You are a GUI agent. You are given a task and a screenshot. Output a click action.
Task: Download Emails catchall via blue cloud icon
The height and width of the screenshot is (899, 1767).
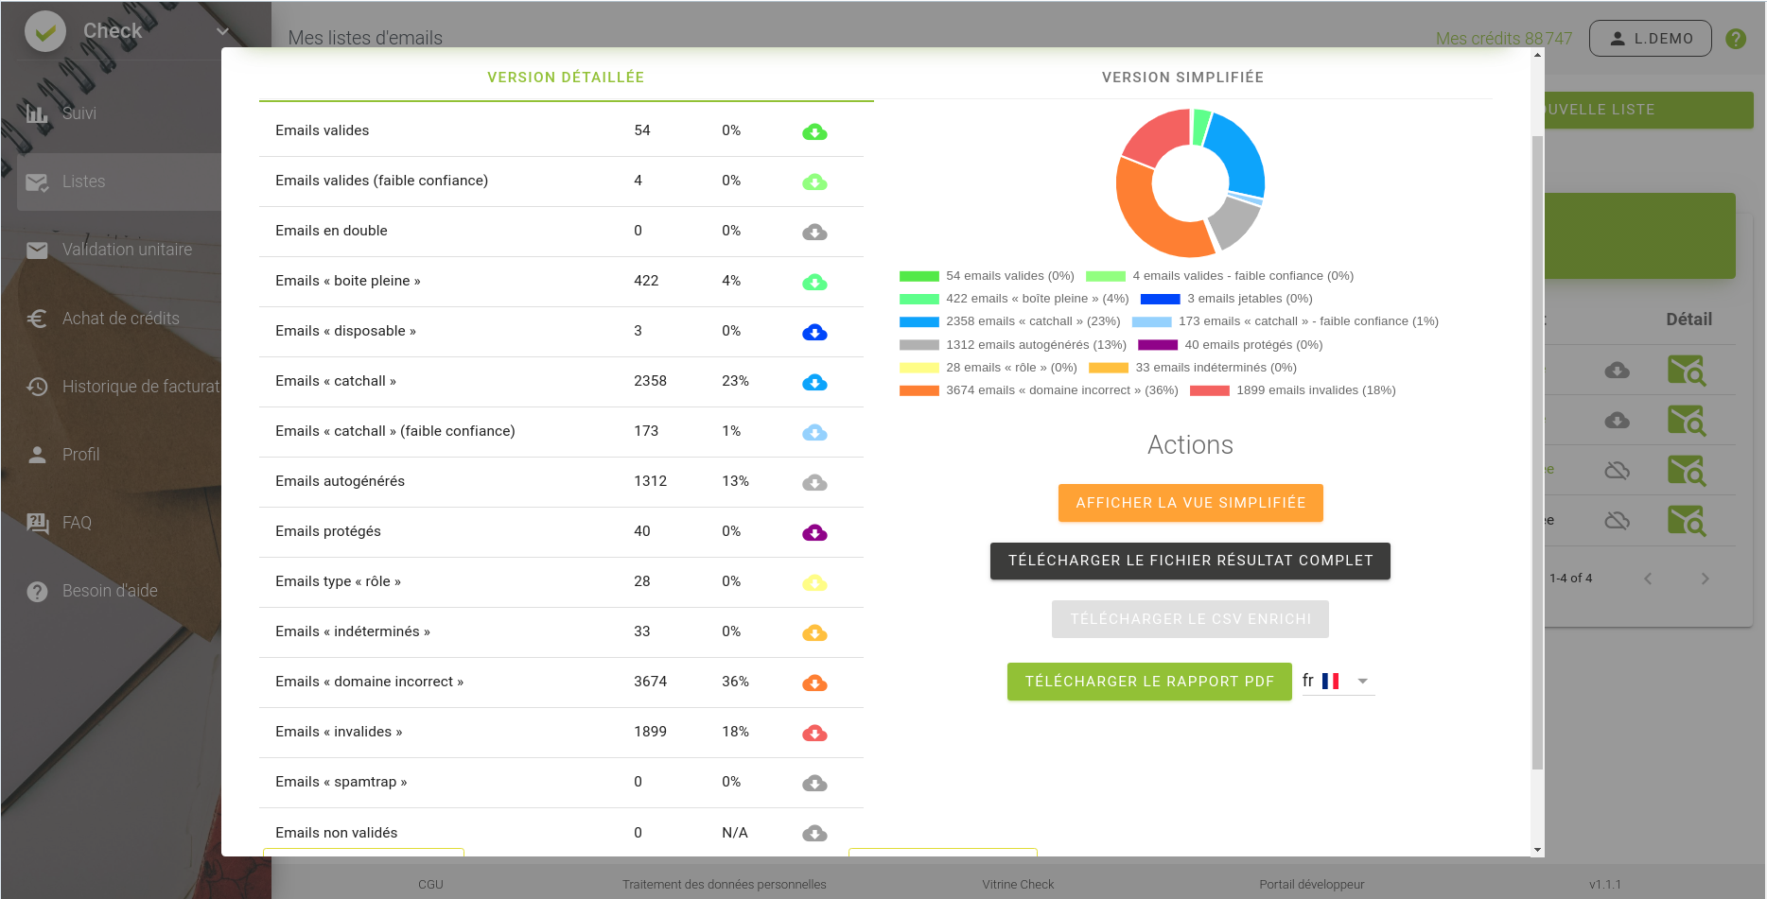point(814,382)
